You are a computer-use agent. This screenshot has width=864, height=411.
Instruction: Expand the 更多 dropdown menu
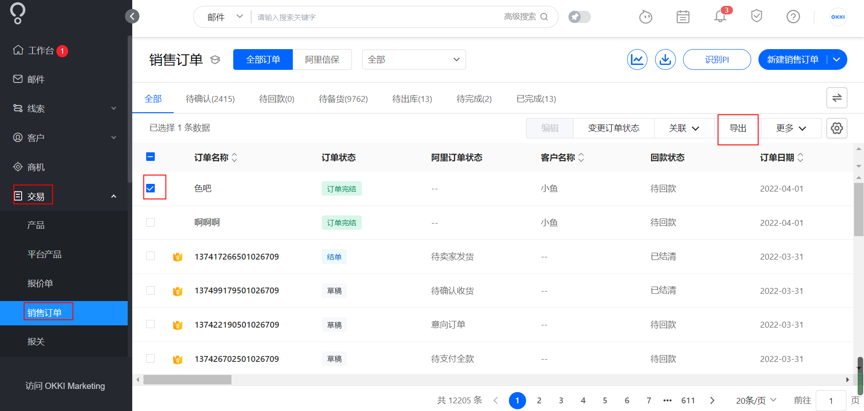[x=791, y=128]
